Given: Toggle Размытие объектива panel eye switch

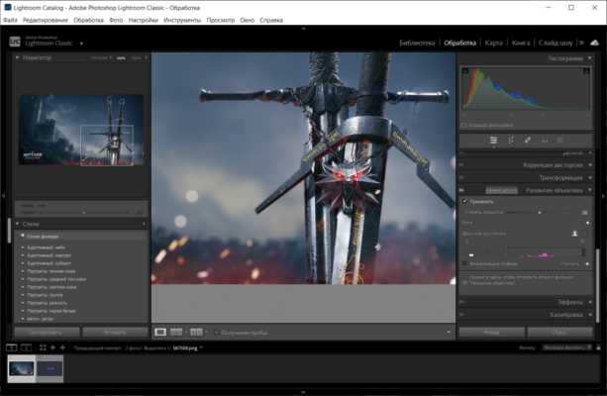Looking at the screenshot, I should coord(461,190).
